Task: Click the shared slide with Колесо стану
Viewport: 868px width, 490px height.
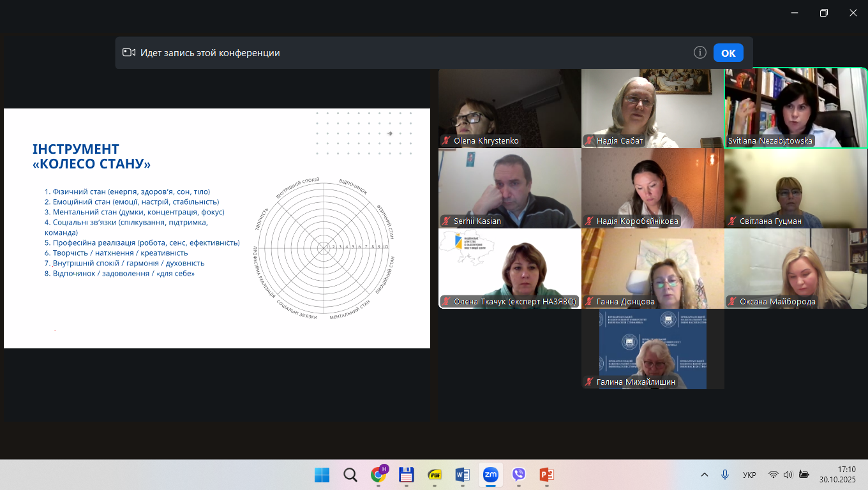Action: (217, 228)
